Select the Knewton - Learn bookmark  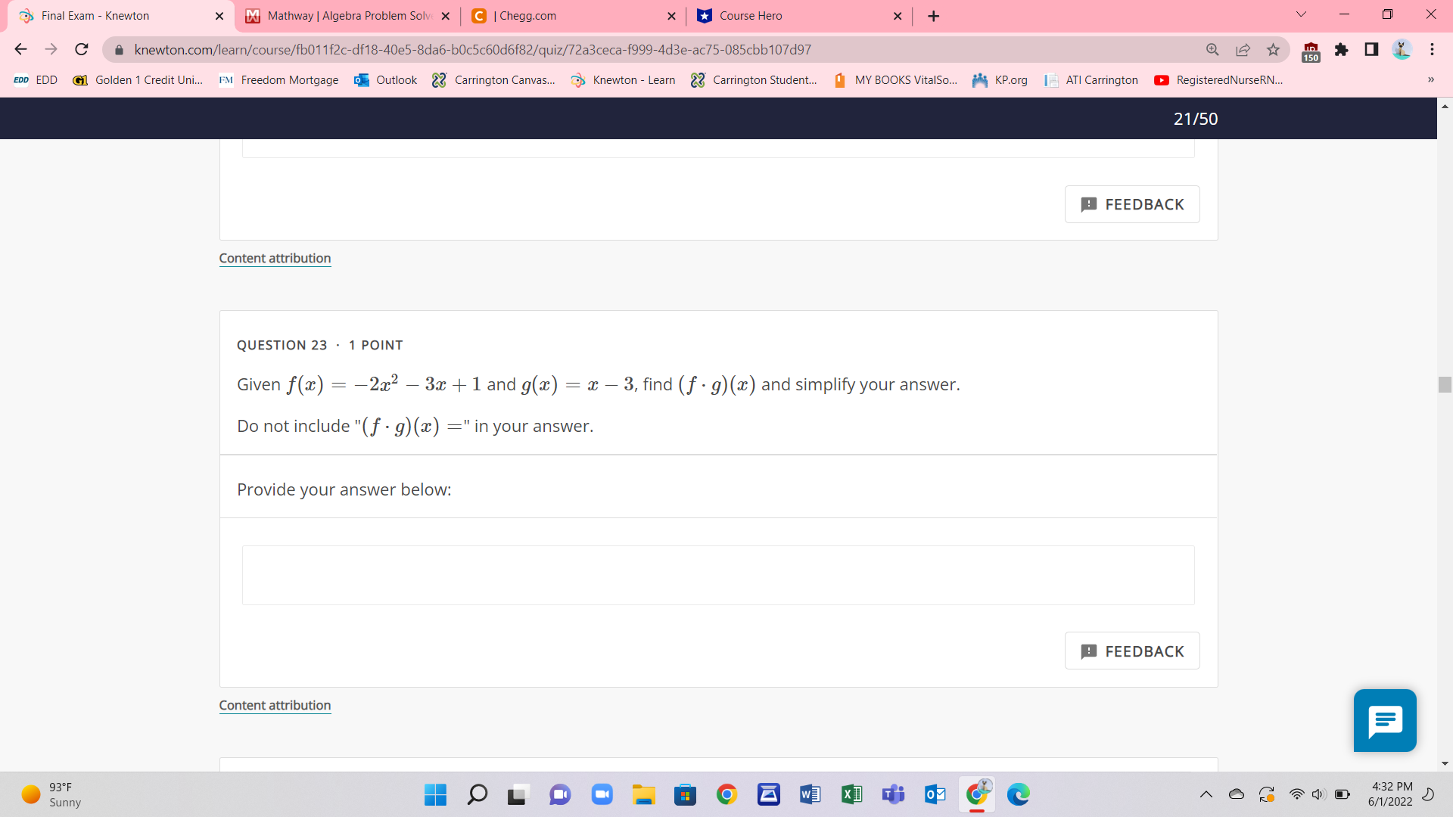pyautogui.click(x=622, y=79)
